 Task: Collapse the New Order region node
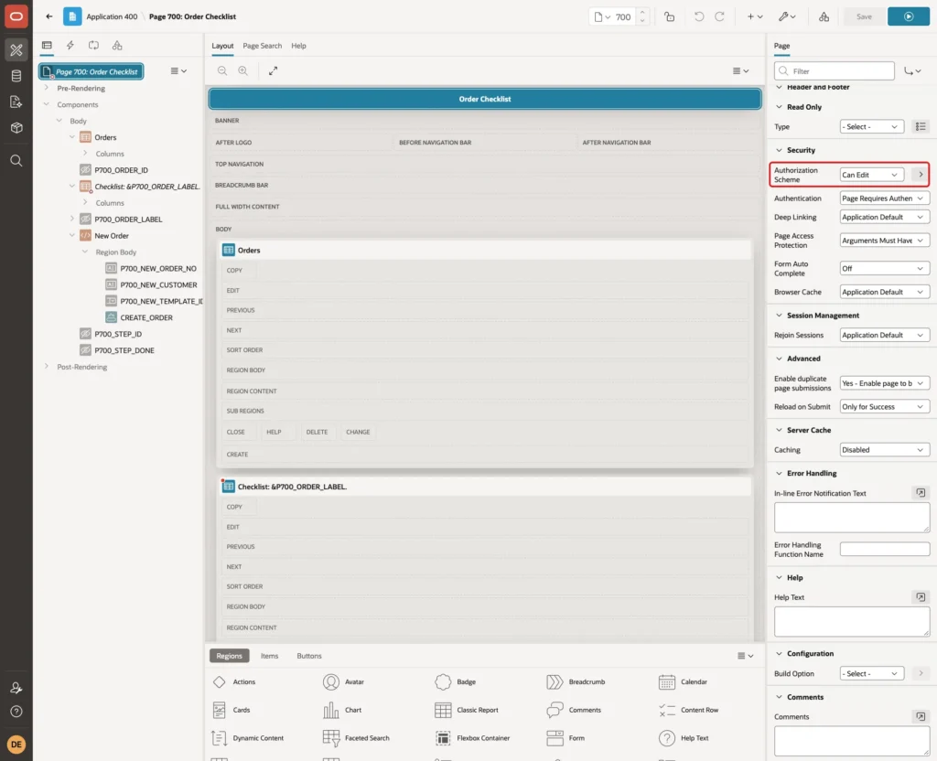pos(71,235)
